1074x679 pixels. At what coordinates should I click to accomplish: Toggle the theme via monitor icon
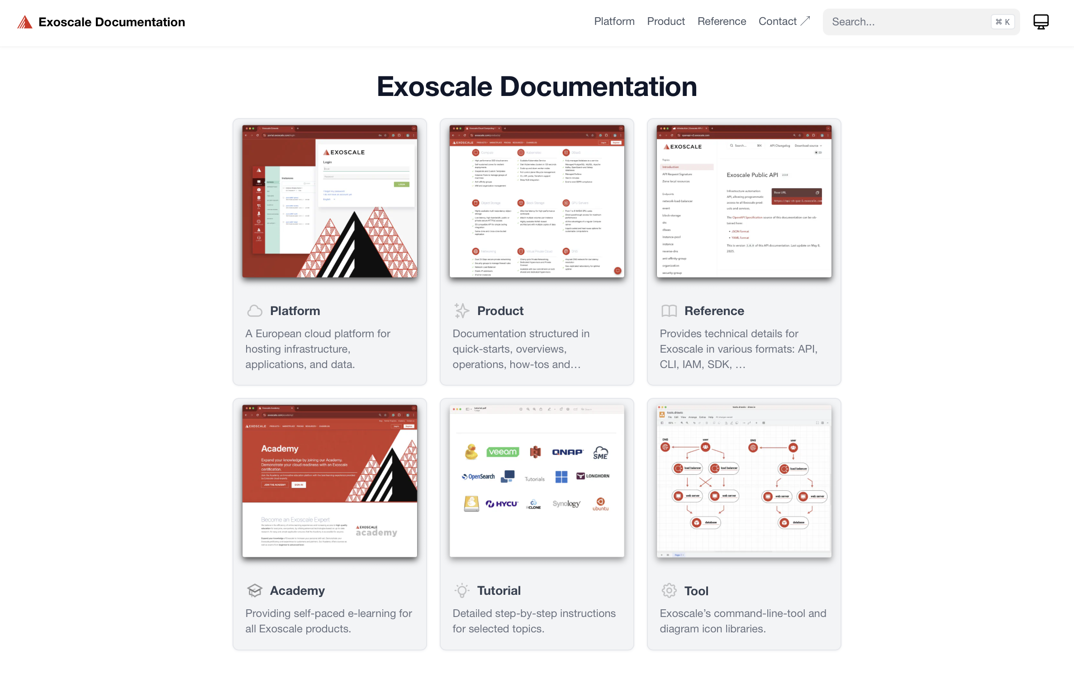(x=1041, y=22)
